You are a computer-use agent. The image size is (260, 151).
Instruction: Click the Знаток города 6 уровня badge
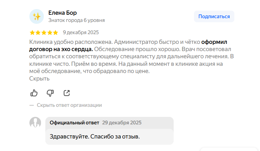tap(76, 20)
